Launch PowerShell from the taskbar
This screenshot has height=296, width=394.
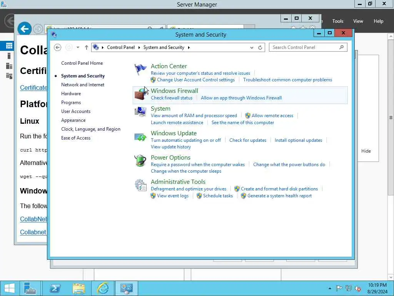coord(55,288)
